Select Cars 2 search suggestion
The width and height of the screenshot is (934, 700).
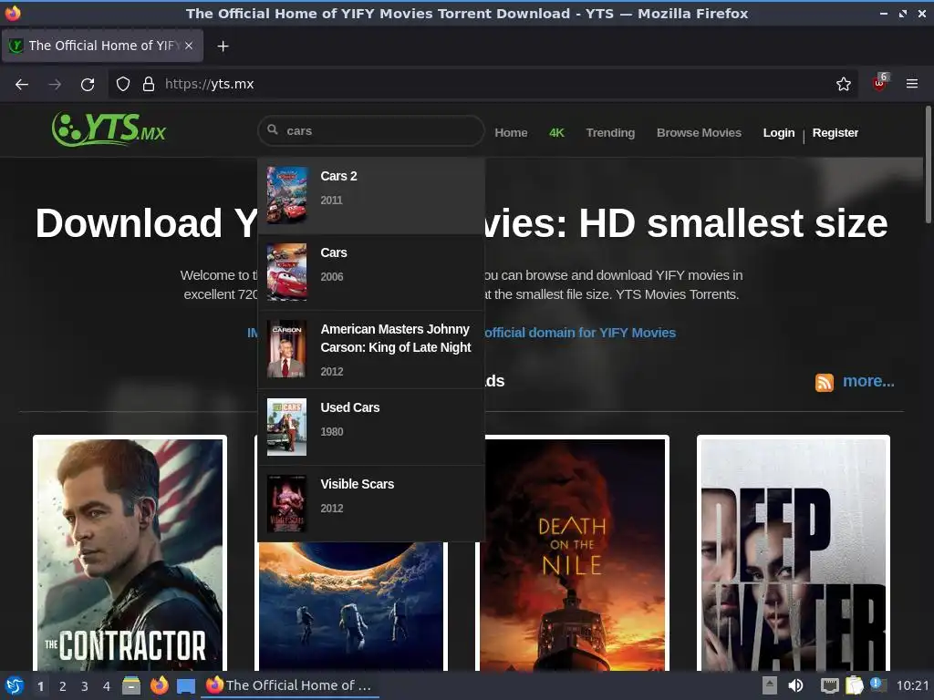point(371,195)
